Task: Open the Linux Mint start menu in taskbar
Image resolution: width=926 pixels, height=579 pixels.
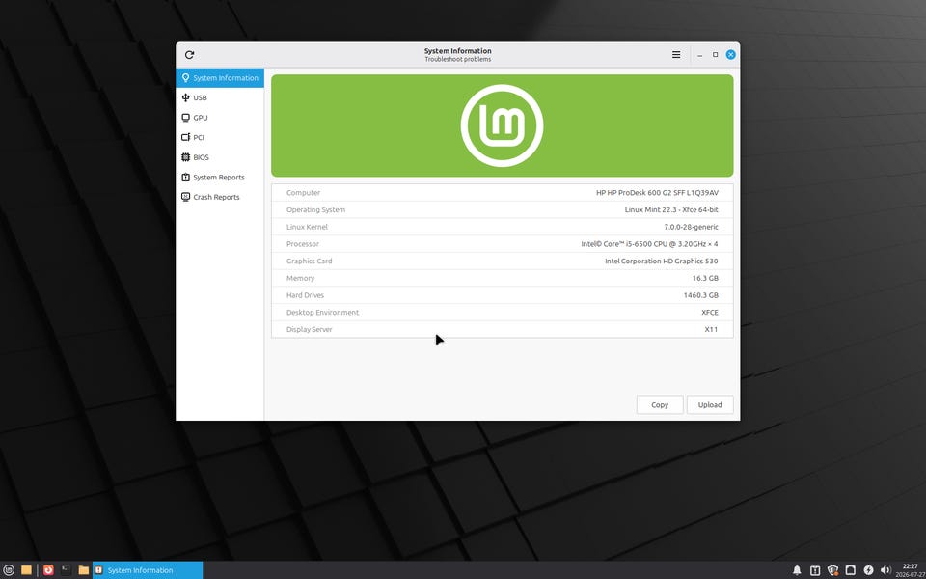Action: 9,570
